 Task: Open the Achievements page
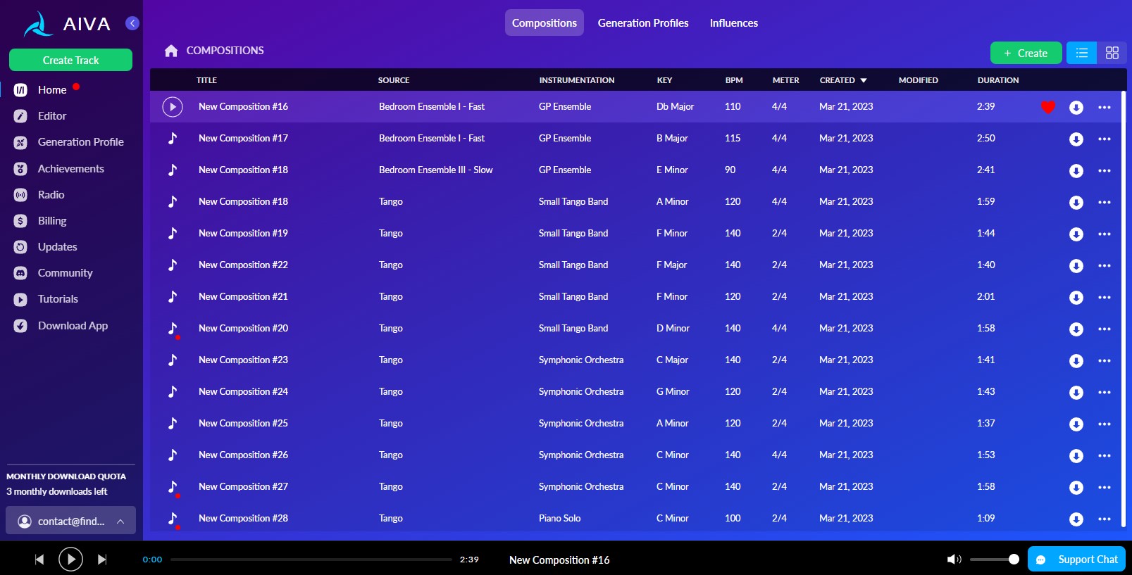pos(70,169)
